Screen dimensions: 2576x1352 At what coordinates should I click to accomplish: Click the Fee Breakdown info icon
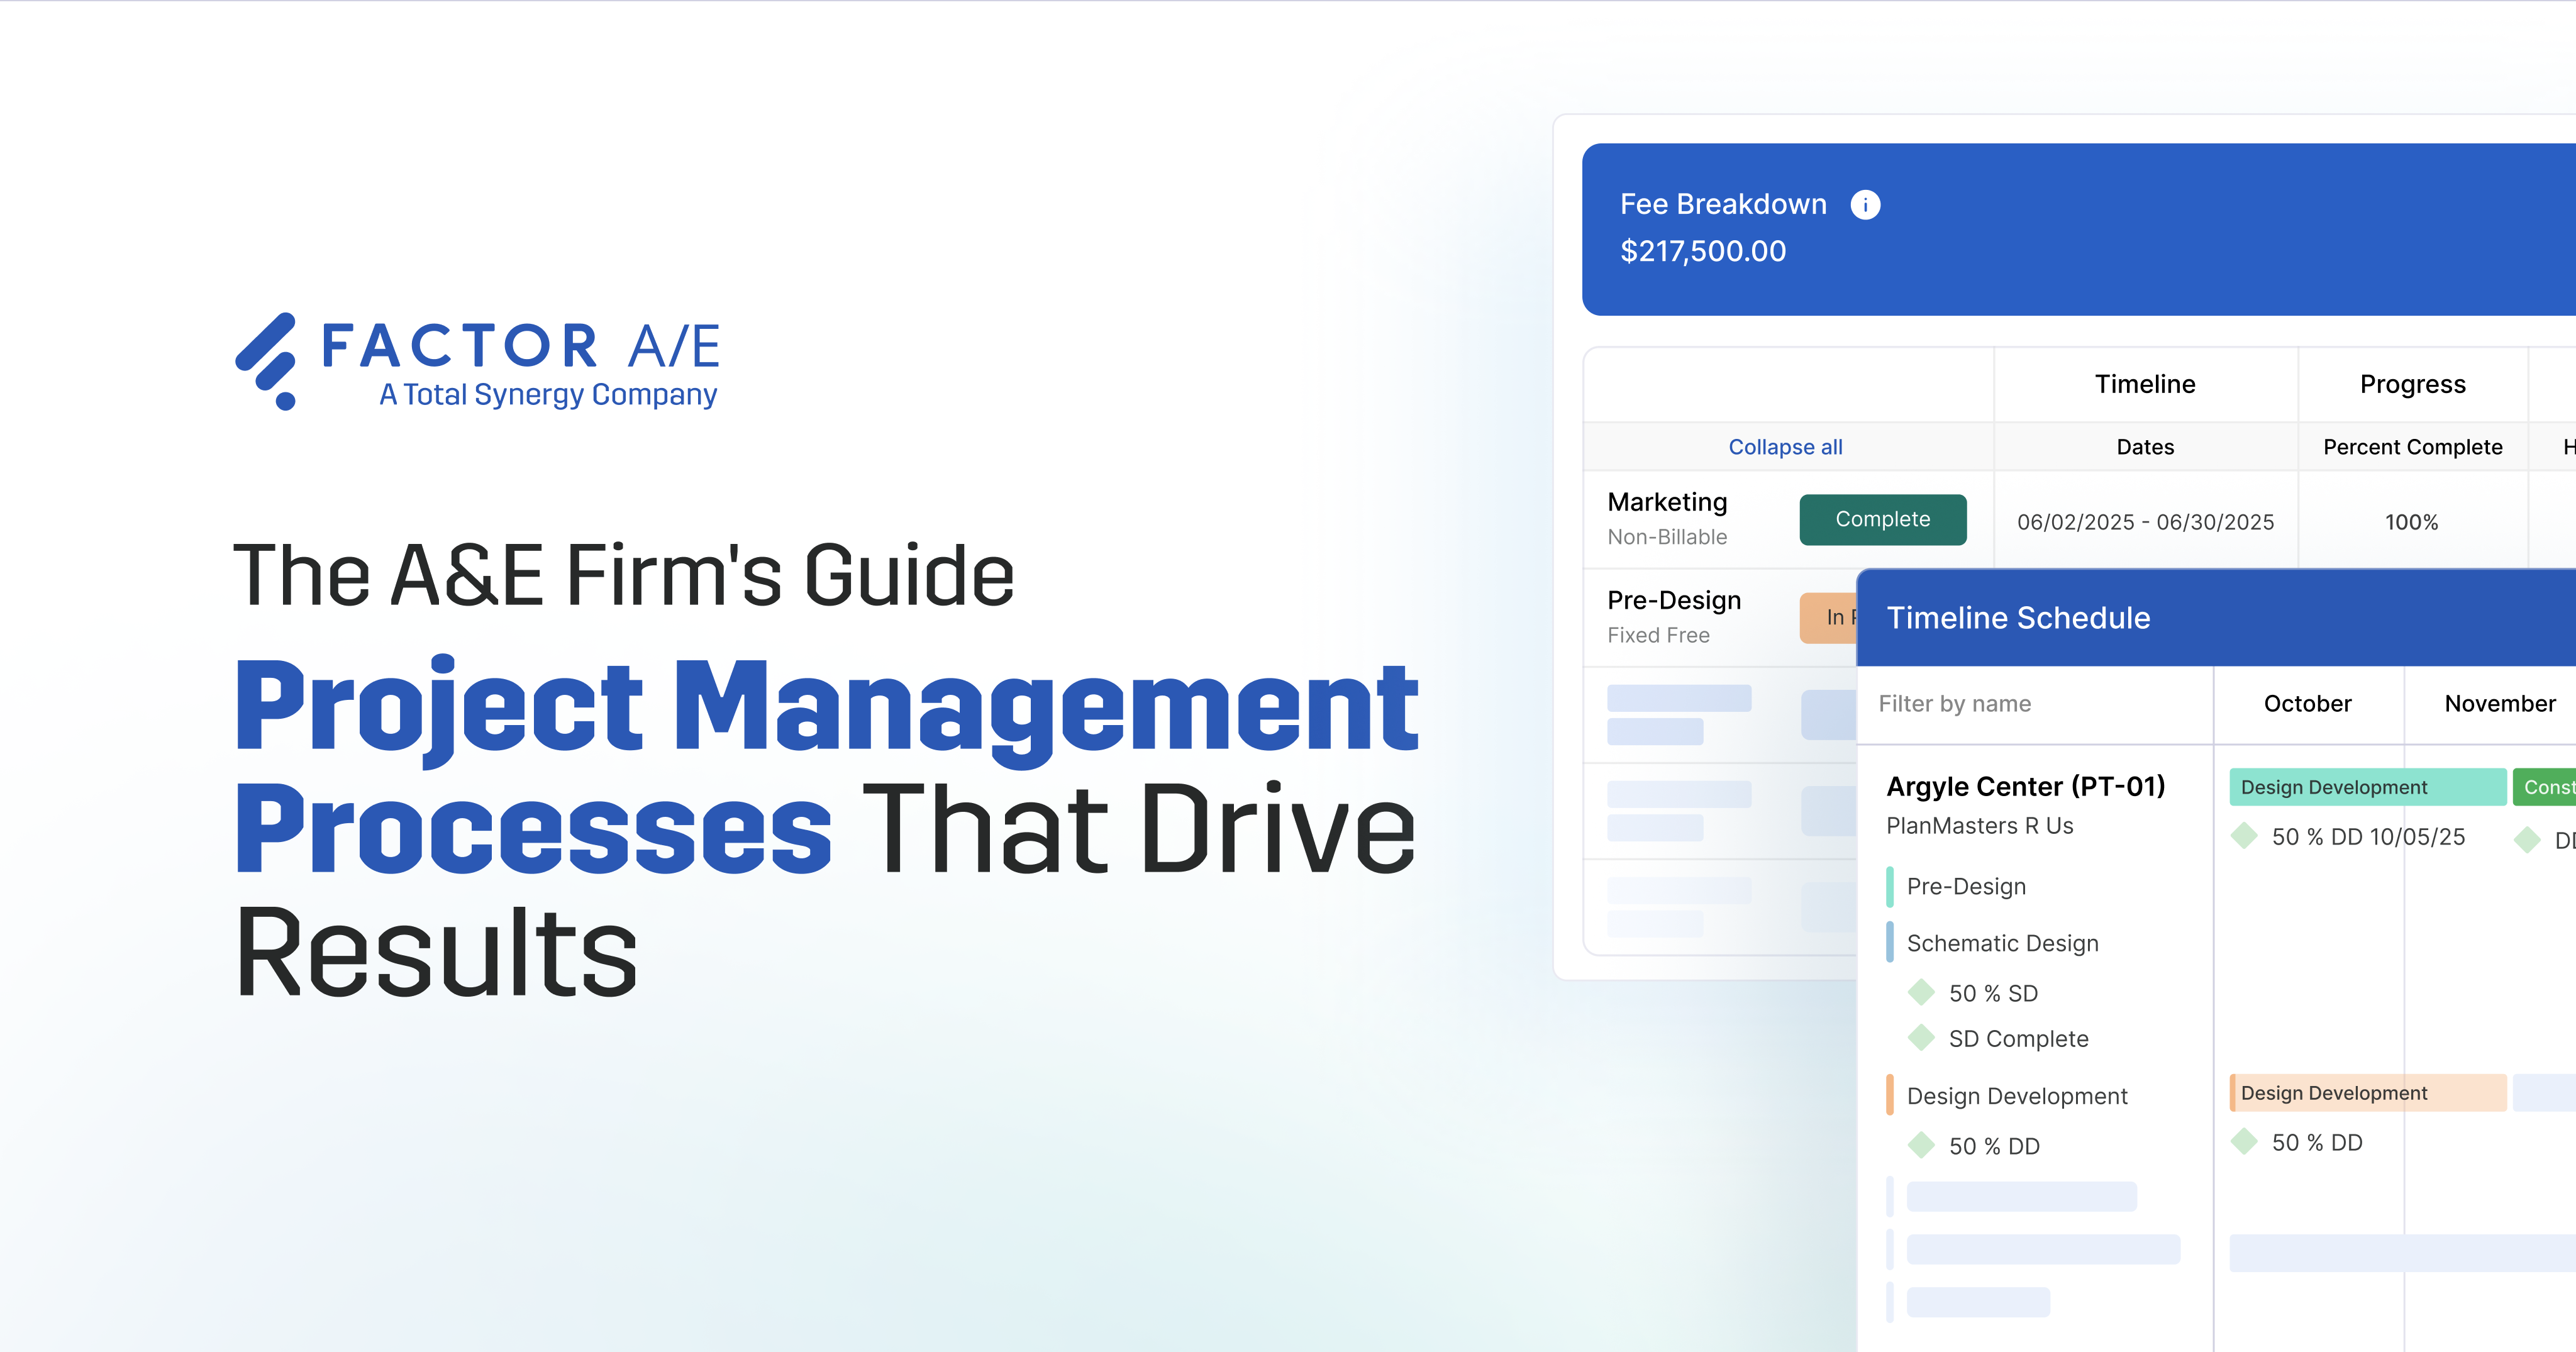pyautogui.click(x=1865, y=205)
